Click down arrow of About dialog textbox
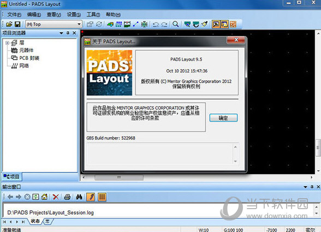The width and height of the screenshot is (321, 232). [235, 161]
